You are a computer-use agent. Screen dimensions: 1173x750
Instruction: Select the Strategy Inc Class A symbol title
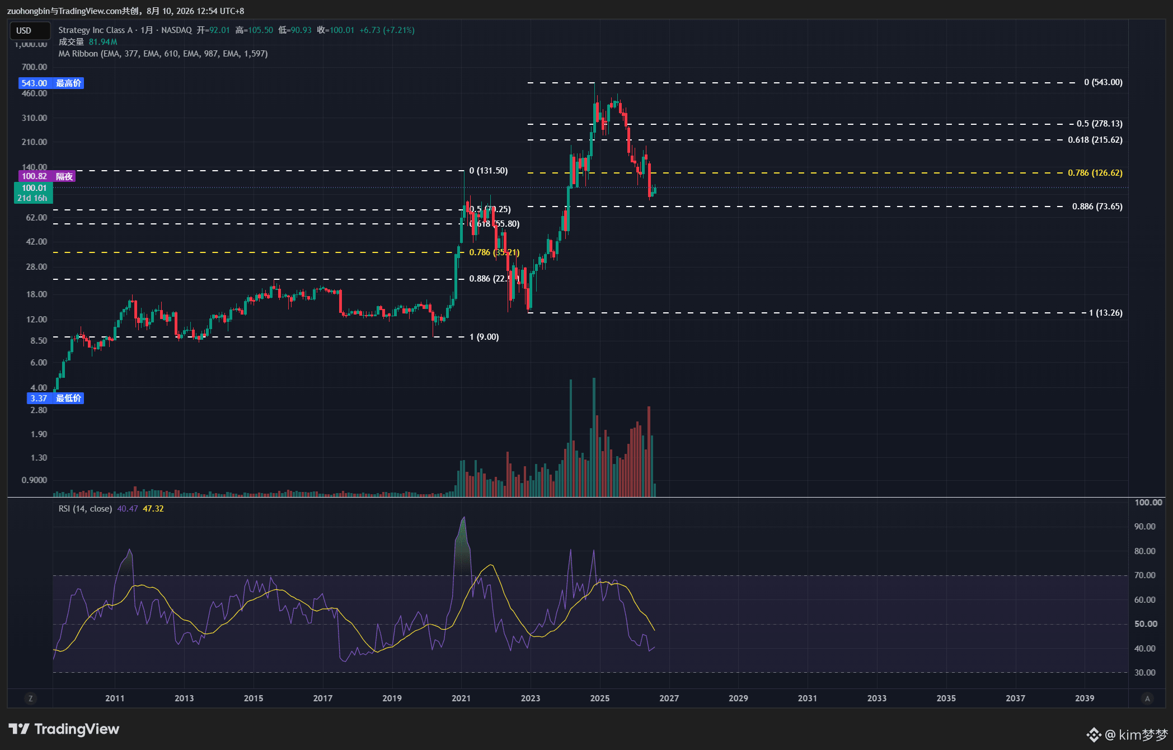[96, 30]
